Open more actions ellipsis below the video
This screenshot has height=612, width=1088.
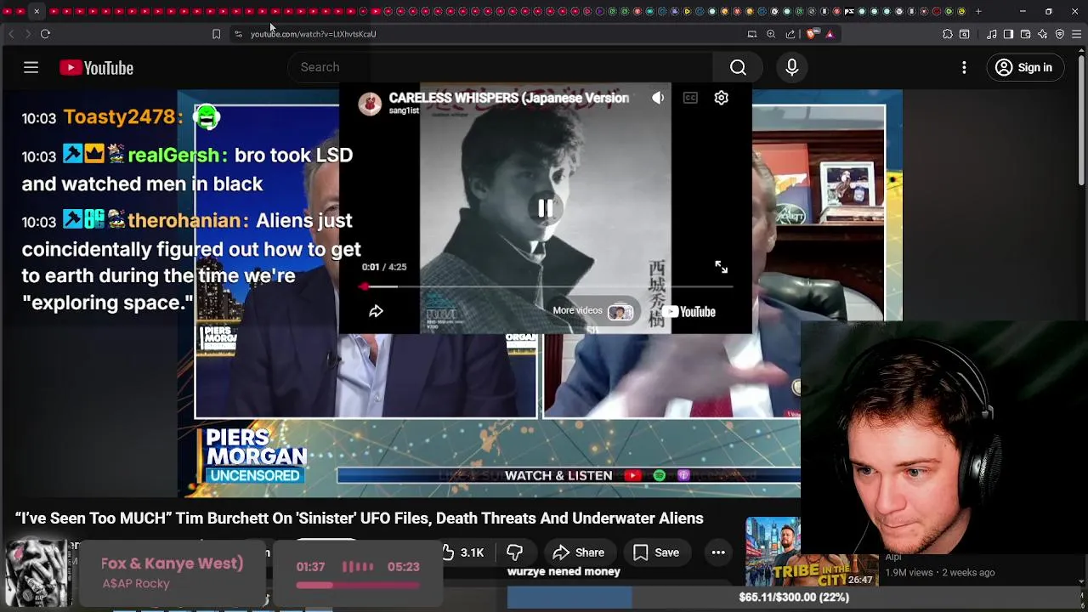718,552
